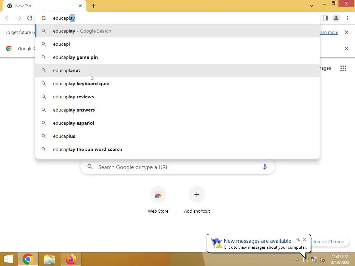Image resolution: width=355 pixels, height=266 pixels.
Task: Start voice search with the microphone icon
Action: (265, 167)
